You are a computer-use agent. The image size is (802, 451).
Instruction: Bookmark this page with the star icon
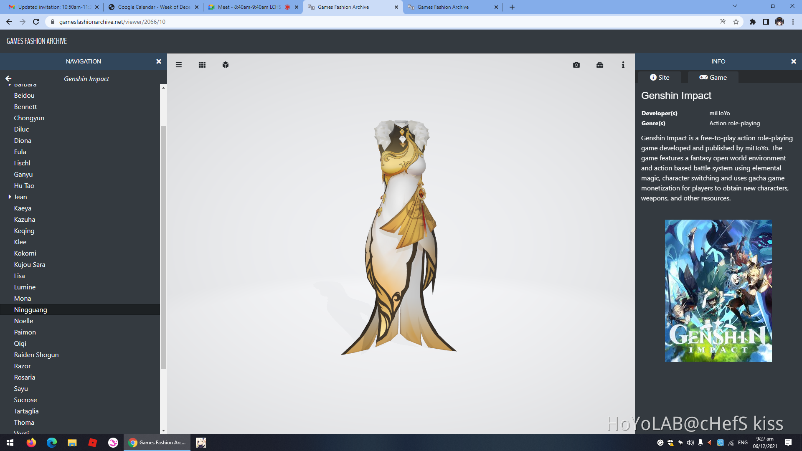[736, 22]
